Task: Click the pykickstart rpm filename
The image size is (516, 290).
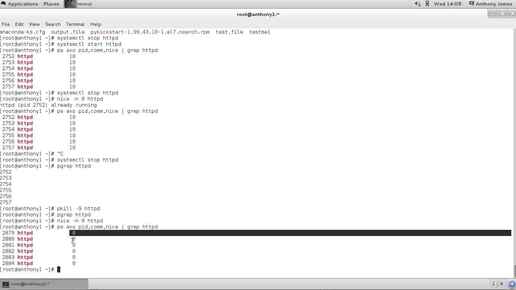Action: [150, 32]
